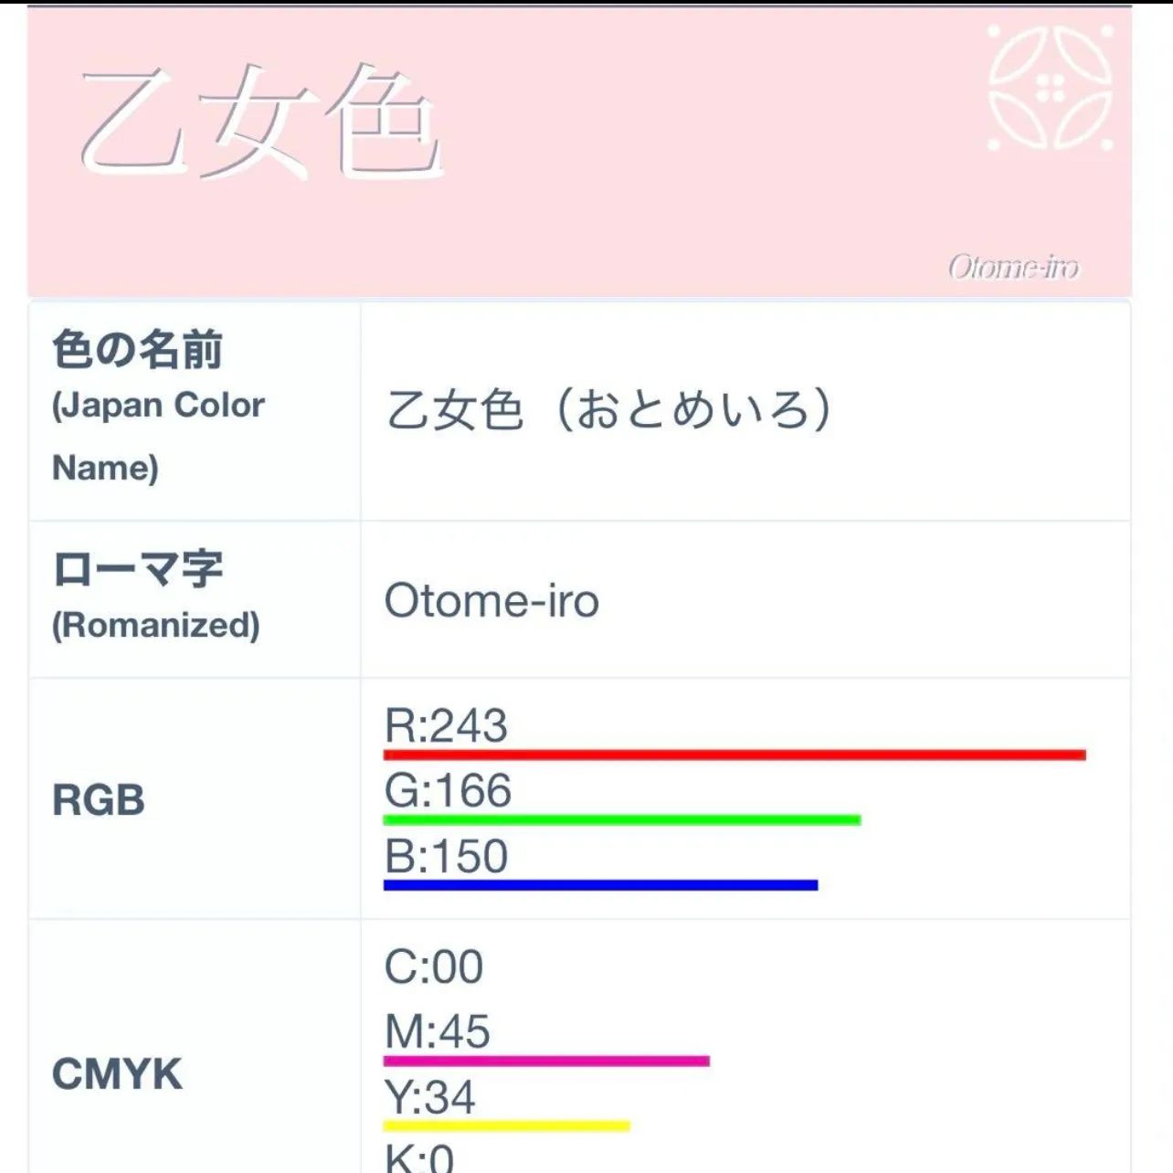Screen dimensions: 1173x1173
Task: Click the yellow Y:34 value bar
Action: (507, 1126)
